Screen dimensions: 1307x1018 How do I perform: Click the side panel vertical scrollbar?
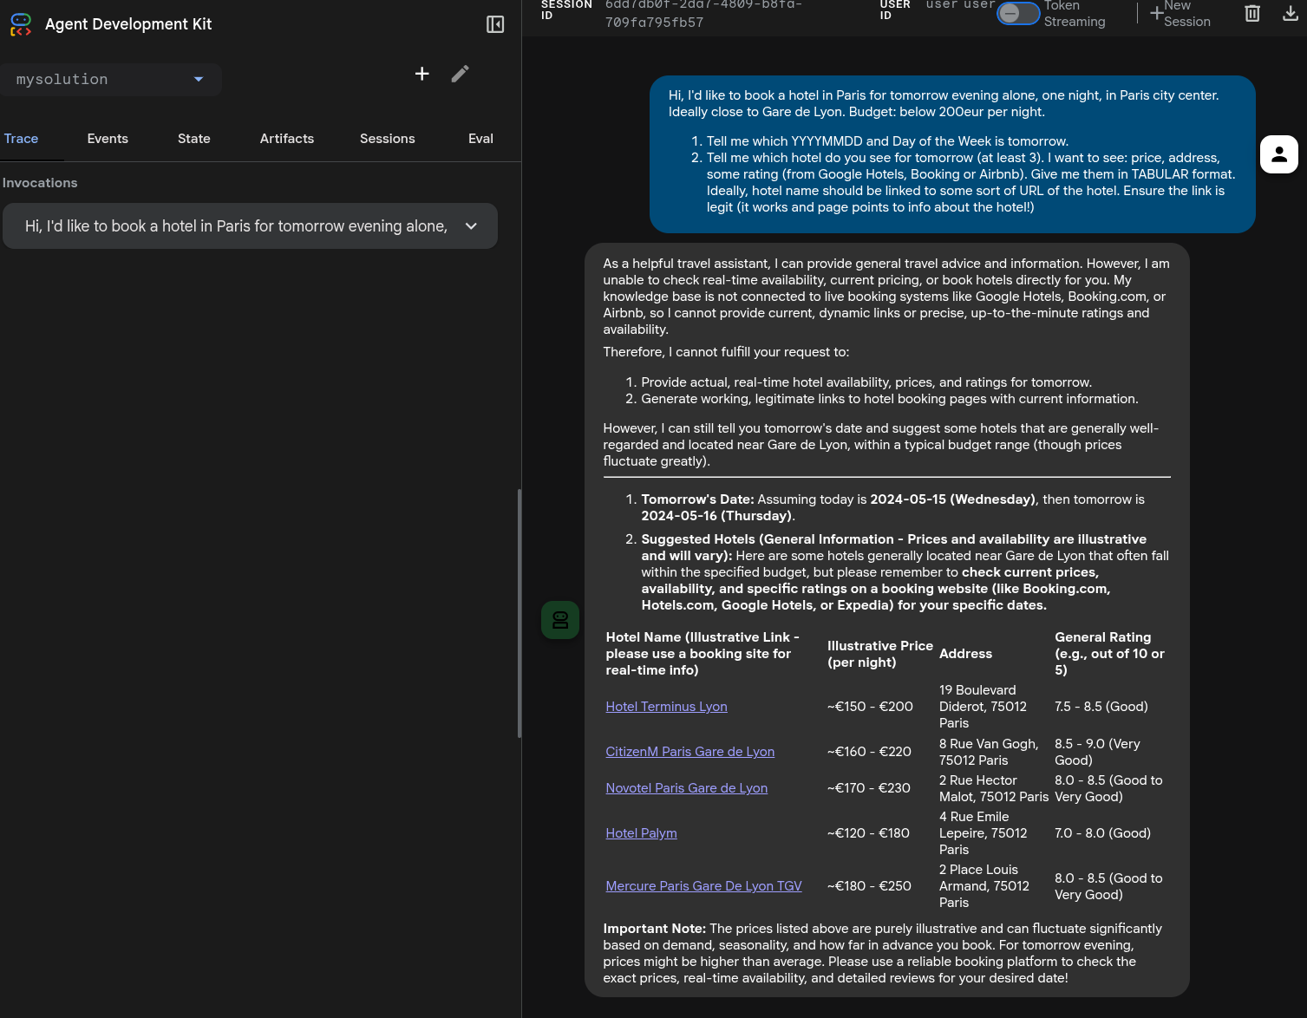coord(519,612)
